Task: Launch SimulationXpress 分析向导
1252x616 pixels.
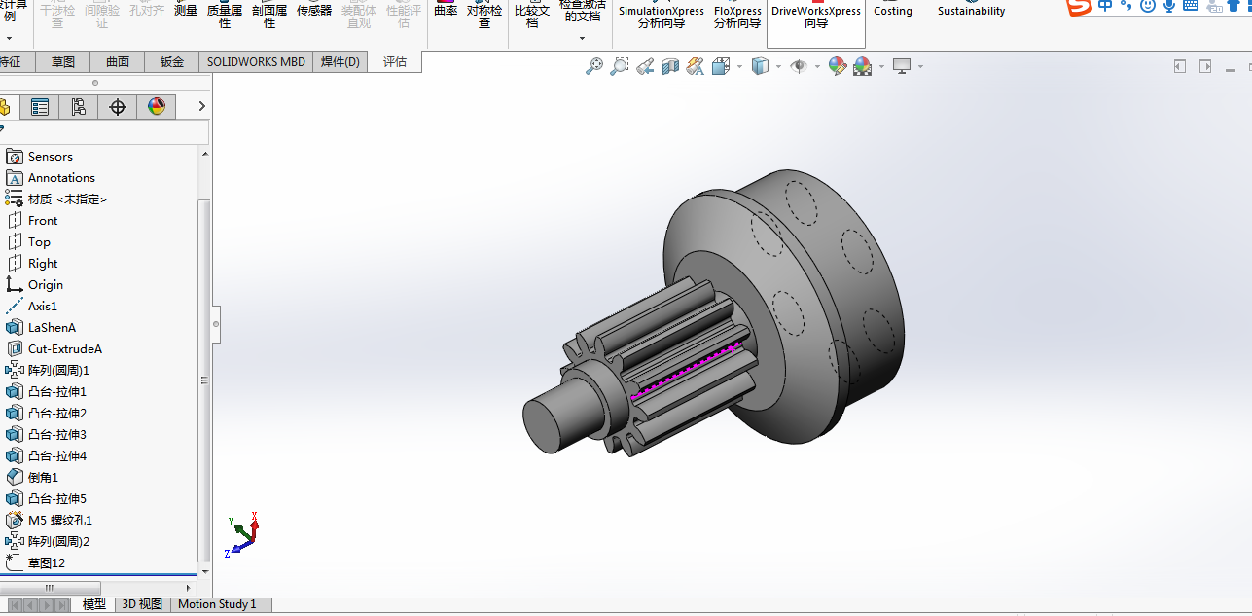Action: coord(662,17)
